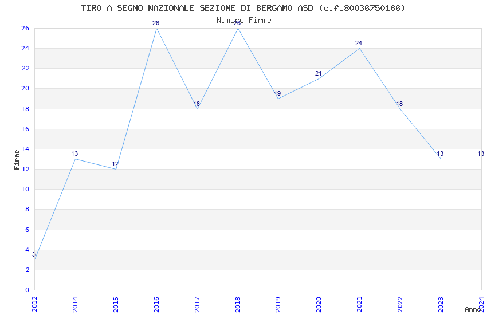The width and height of the screenshot is (487, 315).
Task: Click y-axis tick value 14
Action: (25, 149)
